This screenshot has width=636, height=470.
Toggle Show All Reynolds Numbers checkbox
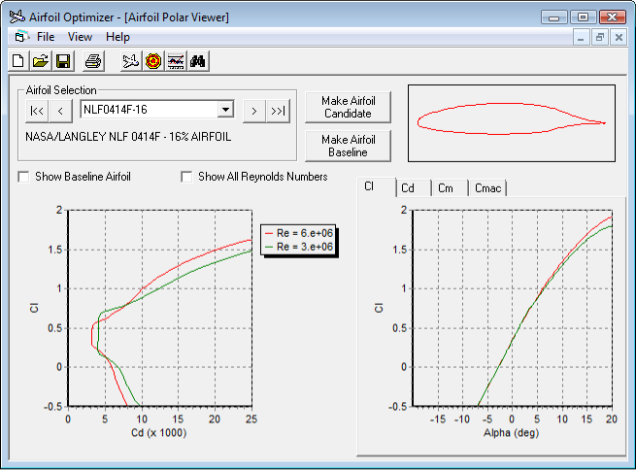(187, 177)
